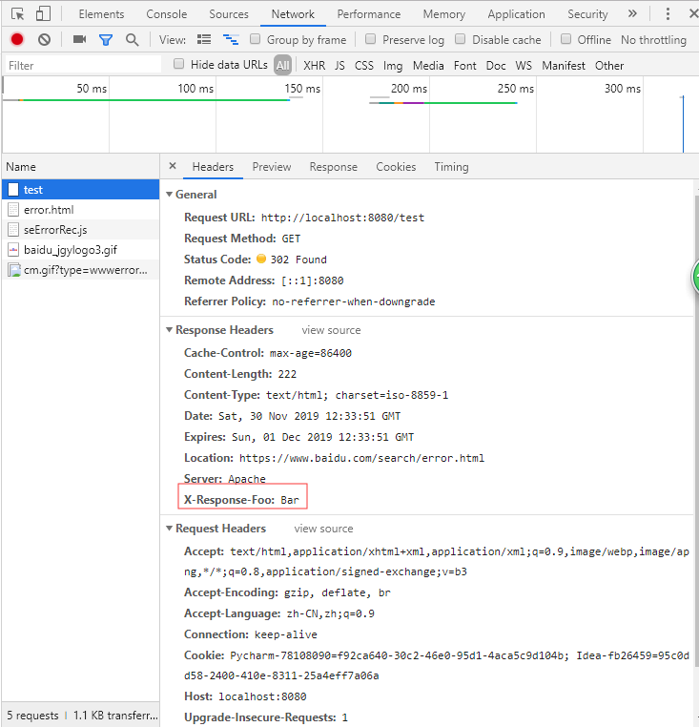Clear the network log icon
The image size is (699, 727).
click(45, 40)
